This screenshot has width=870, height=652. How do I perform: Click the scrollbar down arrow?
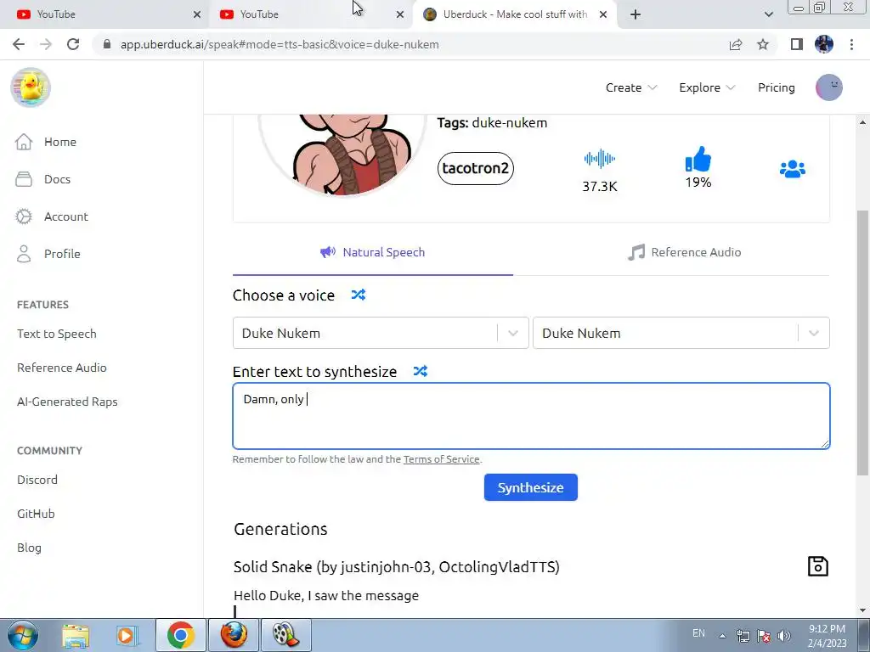[x=862, y=611]
